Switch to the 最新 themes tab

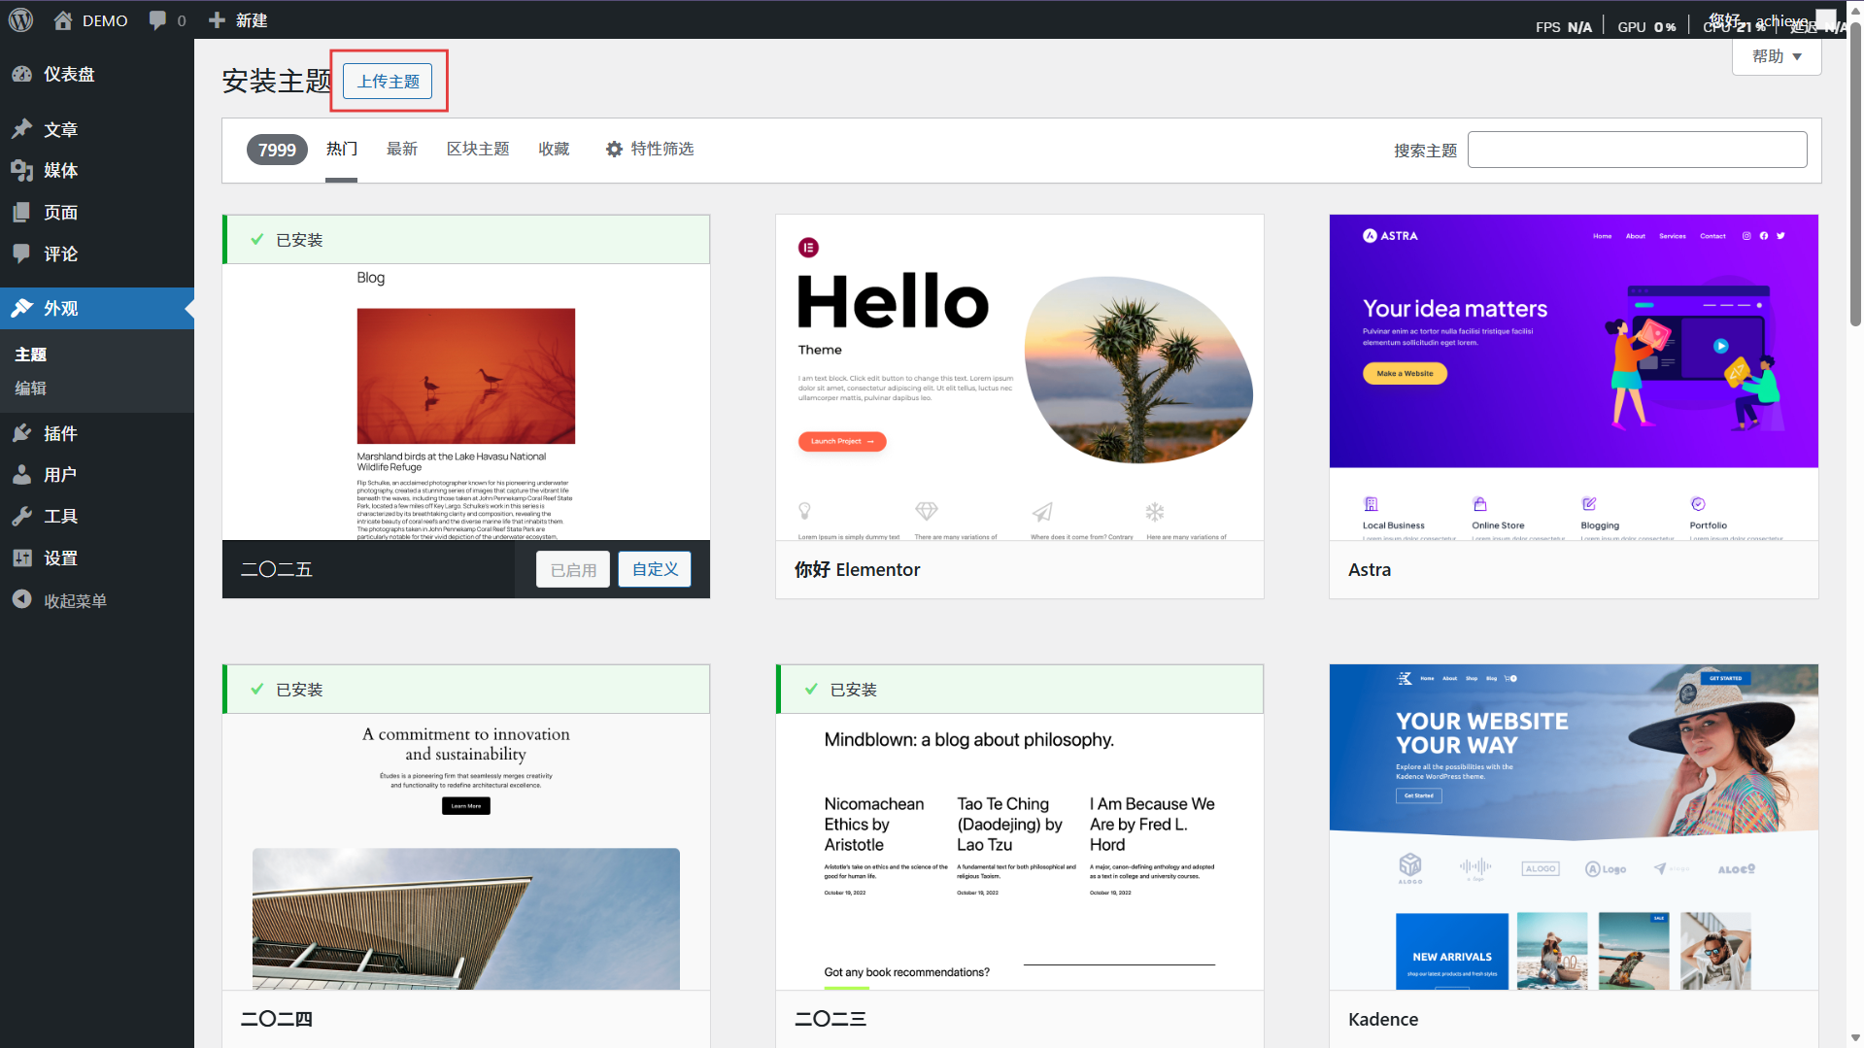pos(402,149)
